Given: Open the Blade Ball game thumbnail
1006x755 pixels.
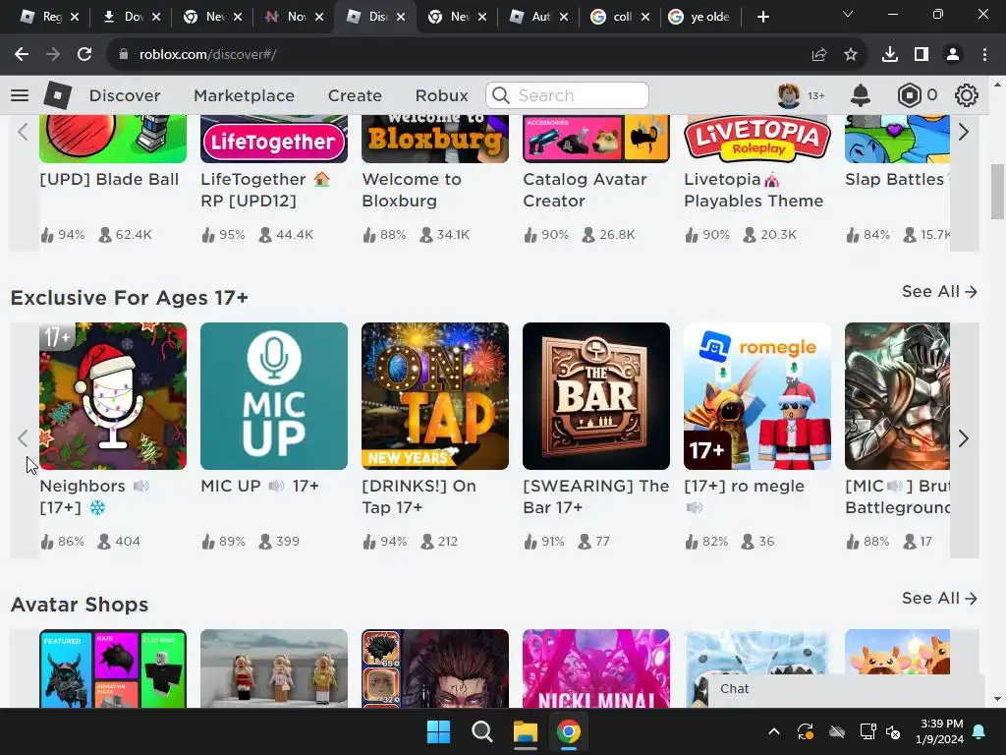Looking at the screenshot, I should [x=113, y=139].
